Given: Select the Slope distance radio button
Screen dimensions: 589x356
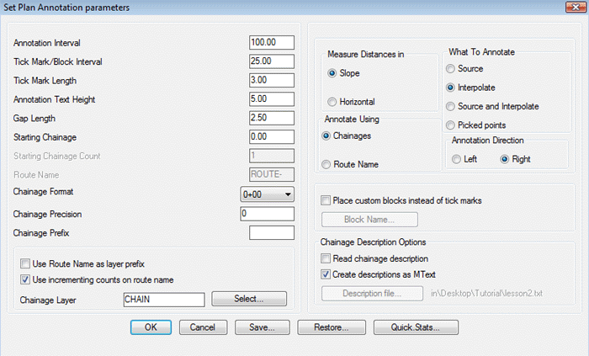Looking at the screenshot, I should pyautogui.click(x=332, y=73).
